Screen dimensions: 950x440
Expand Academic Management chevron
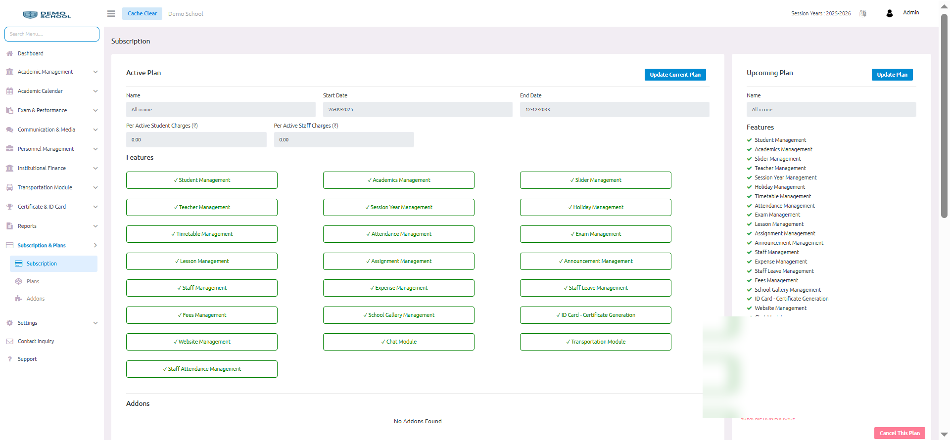click(x=95, y=72)
